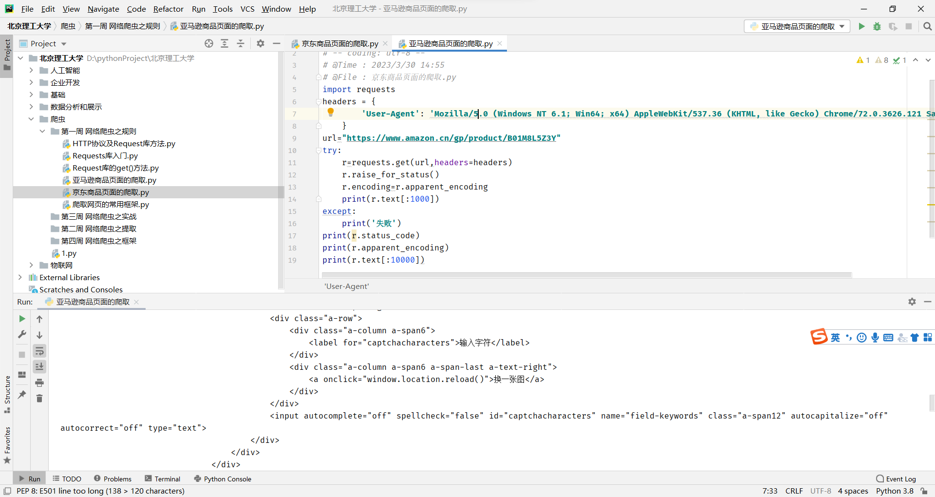Open the TODO tool tab

pos(67,479)
